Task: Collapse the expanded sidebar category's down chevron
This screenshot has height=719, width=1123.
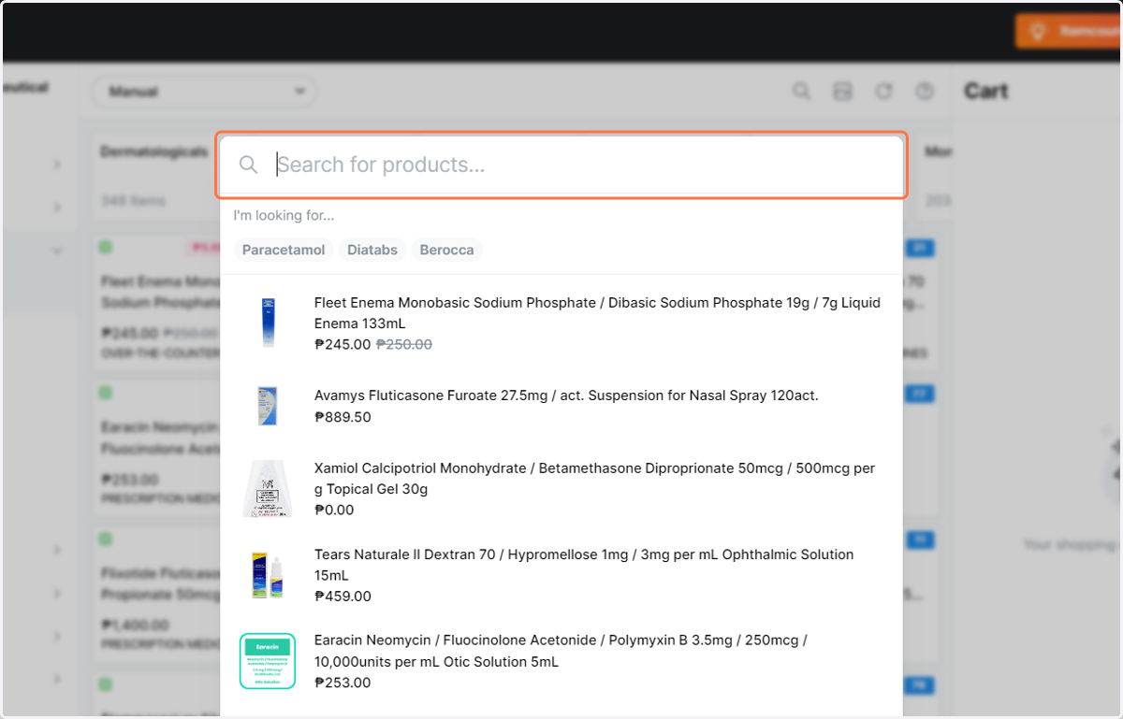Action: (x=57, y=251)
